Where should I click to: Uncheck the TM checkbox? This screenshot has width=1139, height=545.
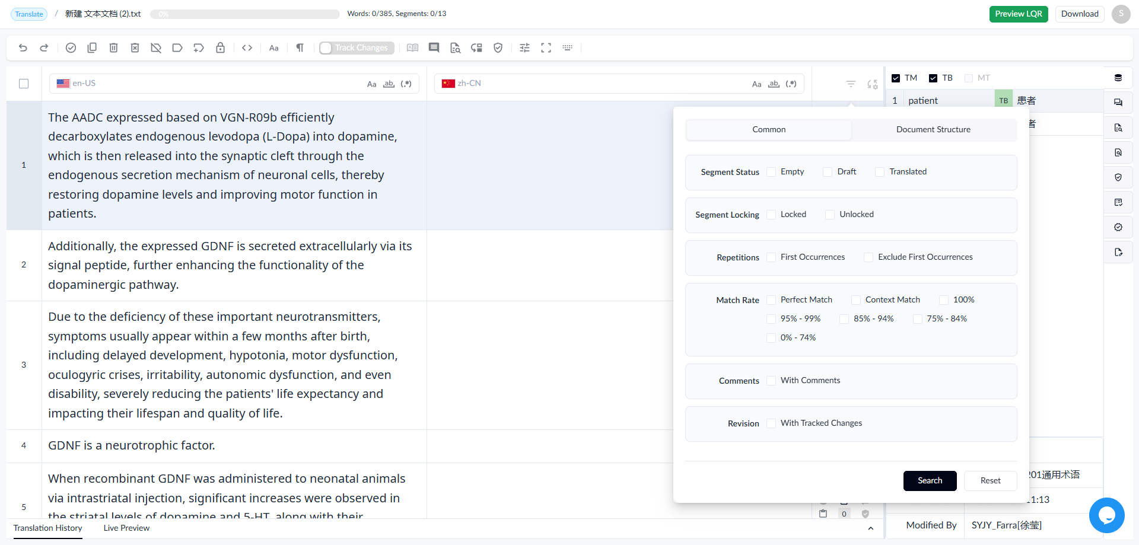[x=896, y=78]
